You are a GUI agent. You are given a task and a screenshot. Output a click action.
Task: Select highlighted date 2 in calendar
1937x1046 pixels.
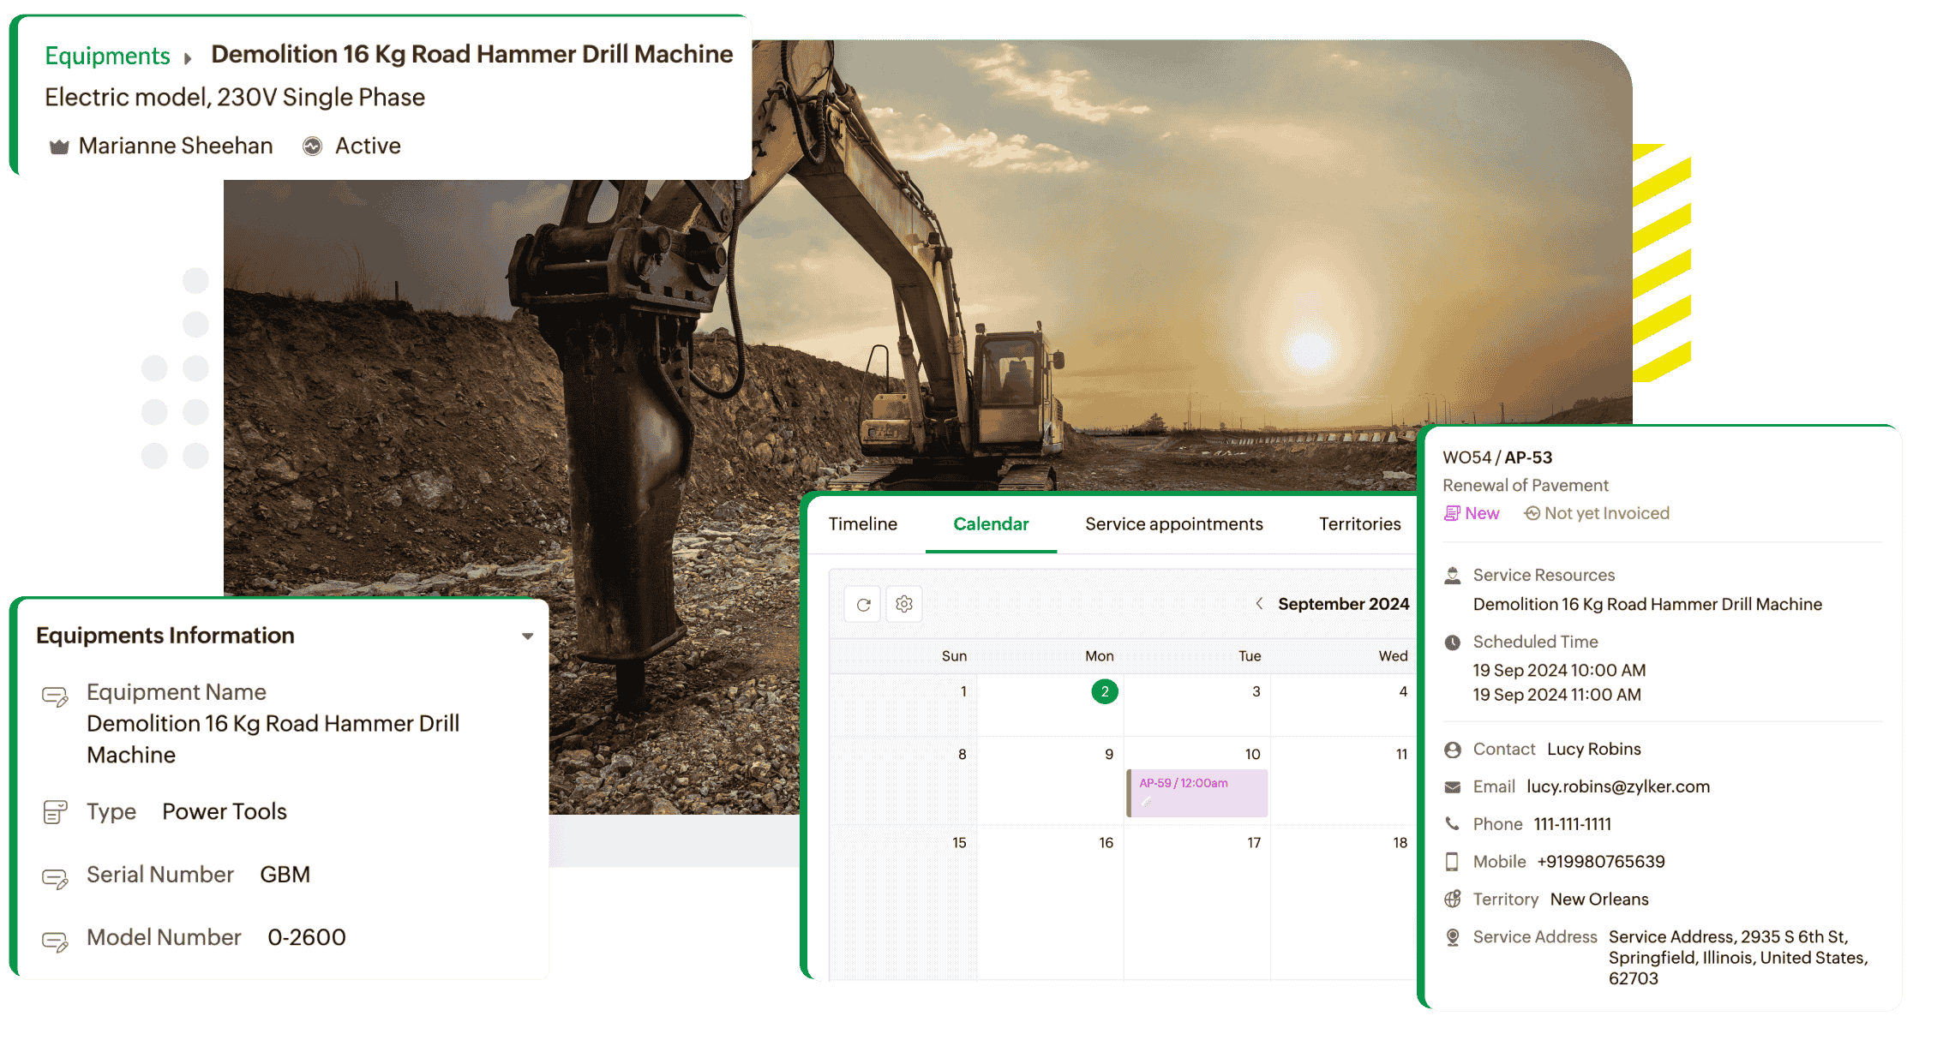click(1104, 691)
